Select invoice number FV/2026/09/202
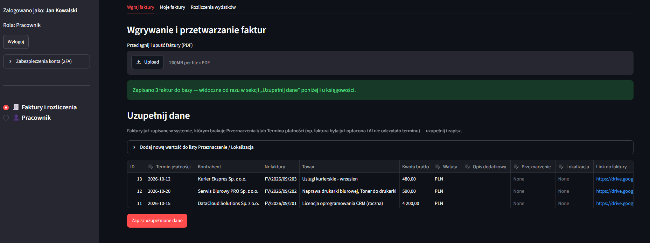This screenshot has height=243, width=650. (x=281, y=191)
